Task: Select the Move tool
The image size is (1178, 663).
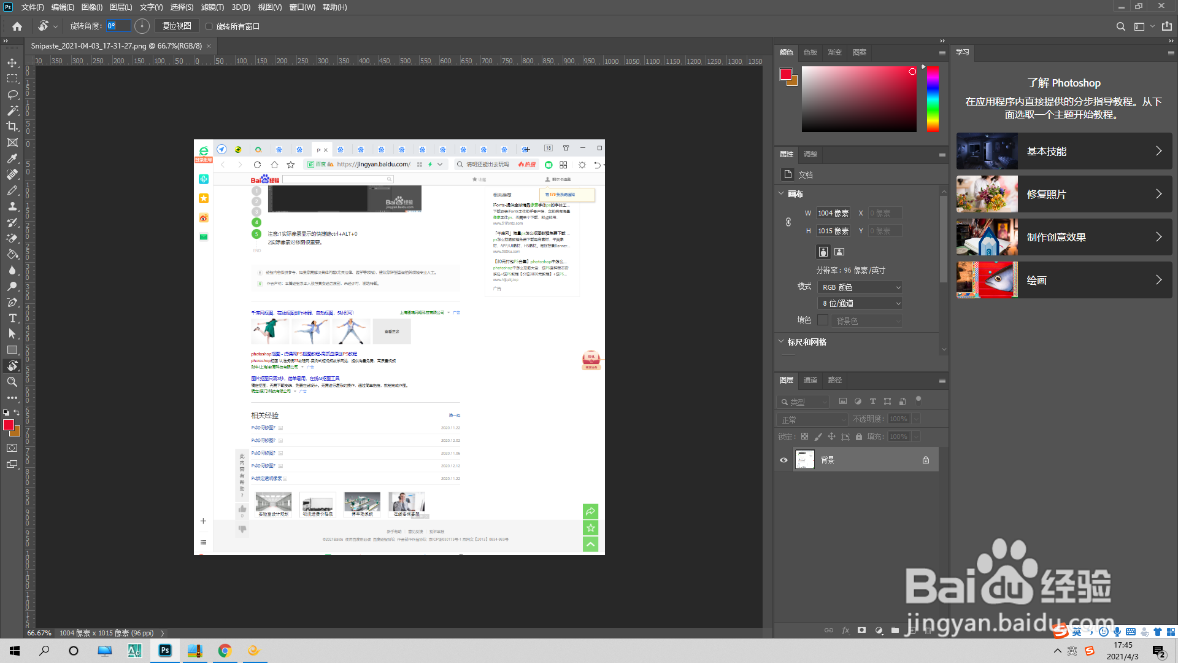Action: [12, 63]
